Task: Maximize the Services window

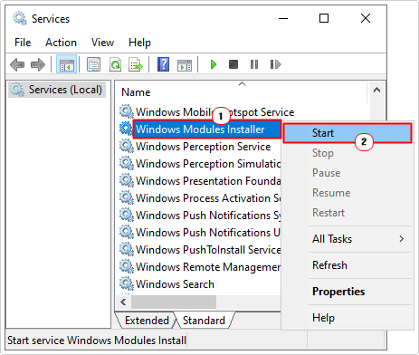Action: 324,18
